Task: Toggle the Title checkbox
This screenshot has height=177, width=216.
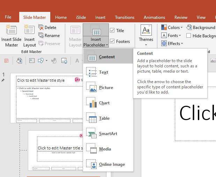Action: (x=112, y=30)
